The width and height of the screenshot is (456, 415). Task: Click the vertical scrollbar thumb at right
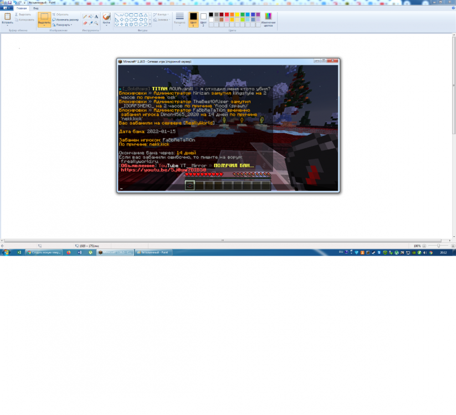pos(454,84)
